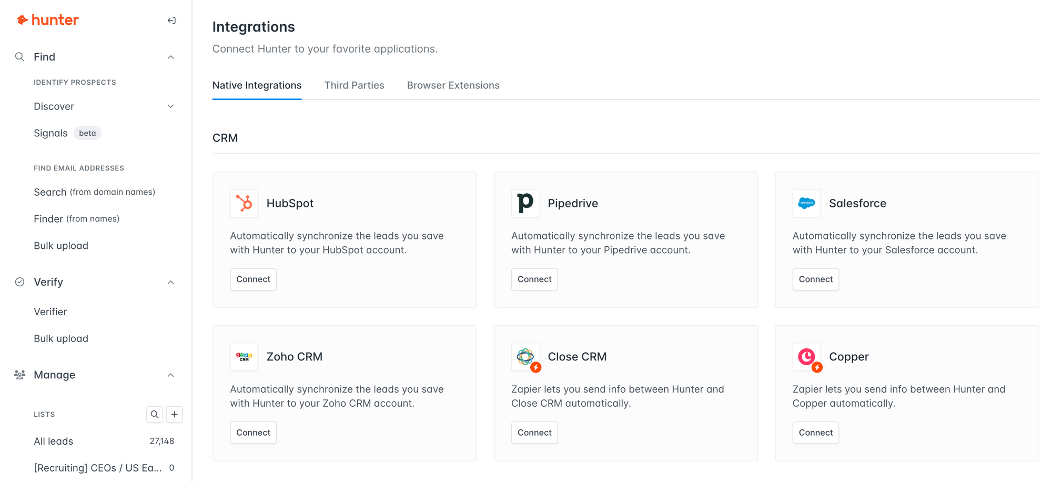The width and height of the screenshot is (1052, 482).
Task: Click the Manage section heading
Action: [54, 375]
